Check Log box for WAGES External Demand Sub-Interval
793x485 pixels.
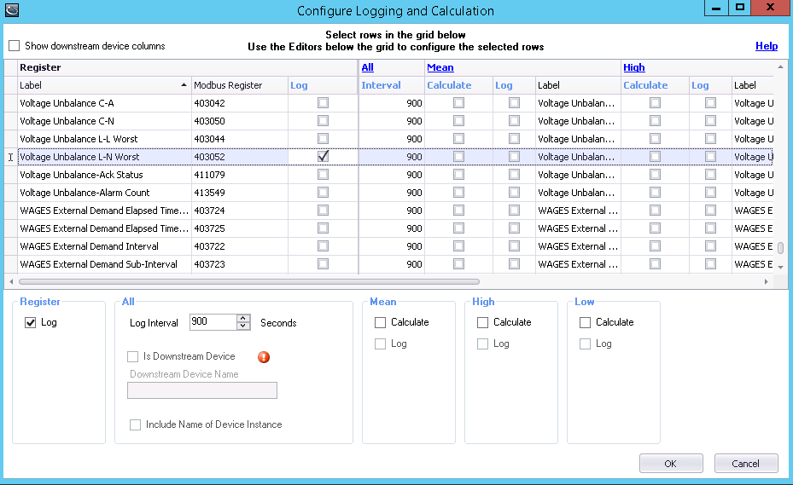click(x=324, y=264)
